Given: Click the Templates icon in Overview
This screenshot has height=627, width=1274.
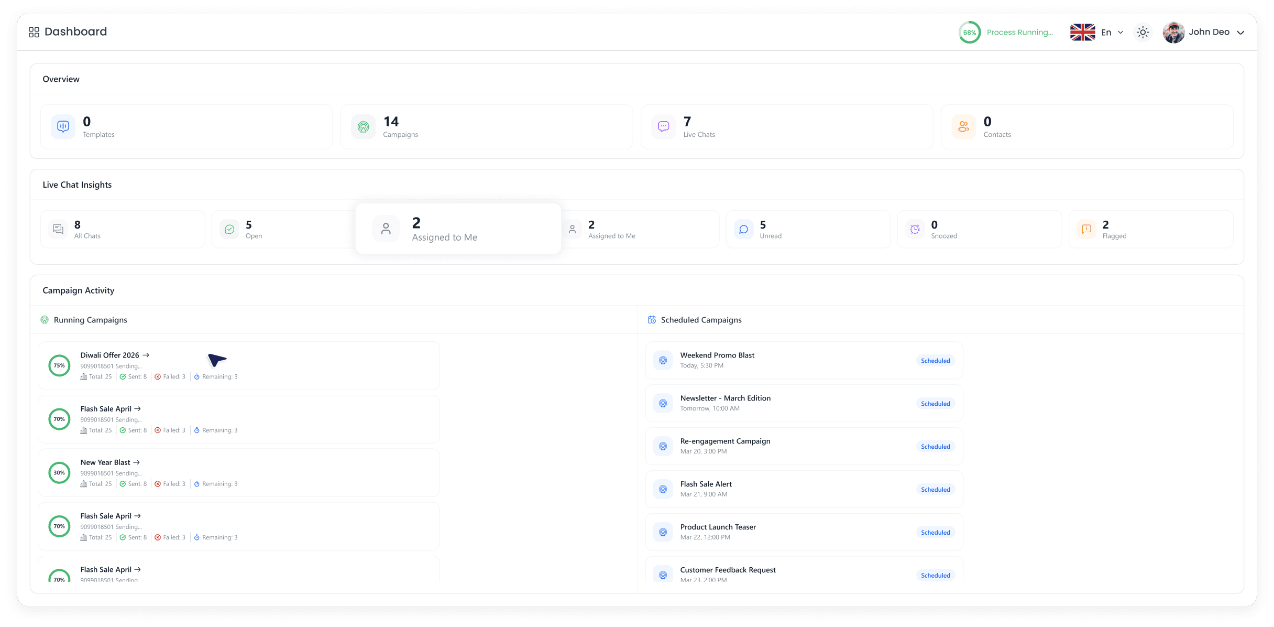Looking at the screenshot, I should point(62,126).
